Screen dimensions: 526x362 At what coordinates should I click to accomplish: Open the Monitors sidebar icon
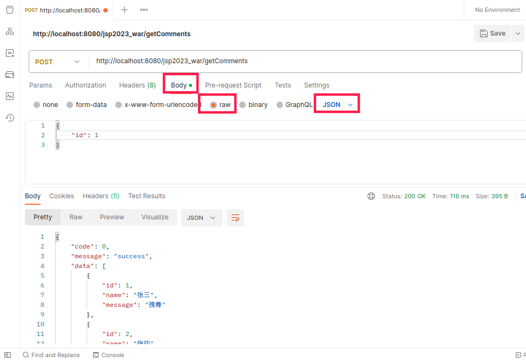coord(10,96)
